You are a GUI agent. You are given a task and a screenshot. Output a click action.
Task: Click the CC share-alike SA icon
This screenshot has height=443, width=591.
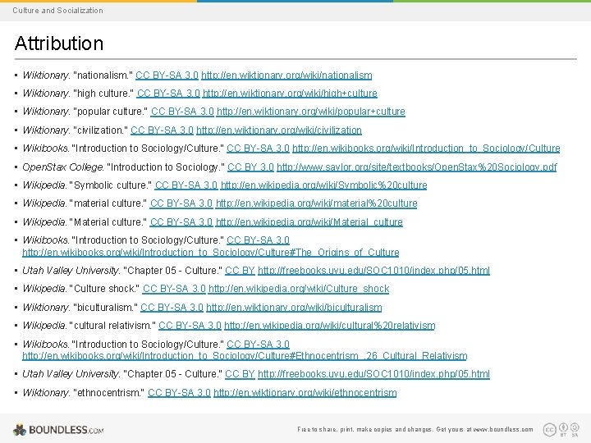[x=575, y=428]
